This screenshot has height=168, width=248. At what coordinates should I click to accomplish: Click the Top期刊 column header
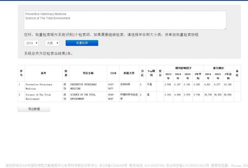[151, 73]
